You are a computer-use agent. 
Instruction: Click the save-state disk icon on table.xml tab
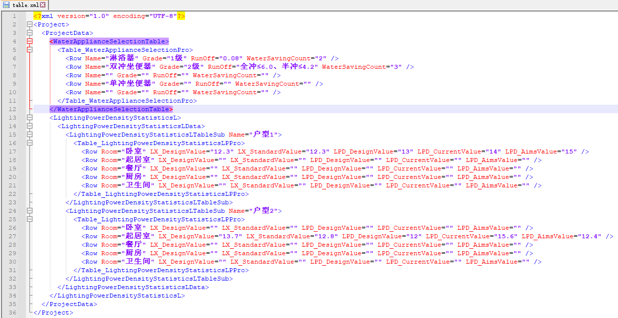[x=6, y=4]
